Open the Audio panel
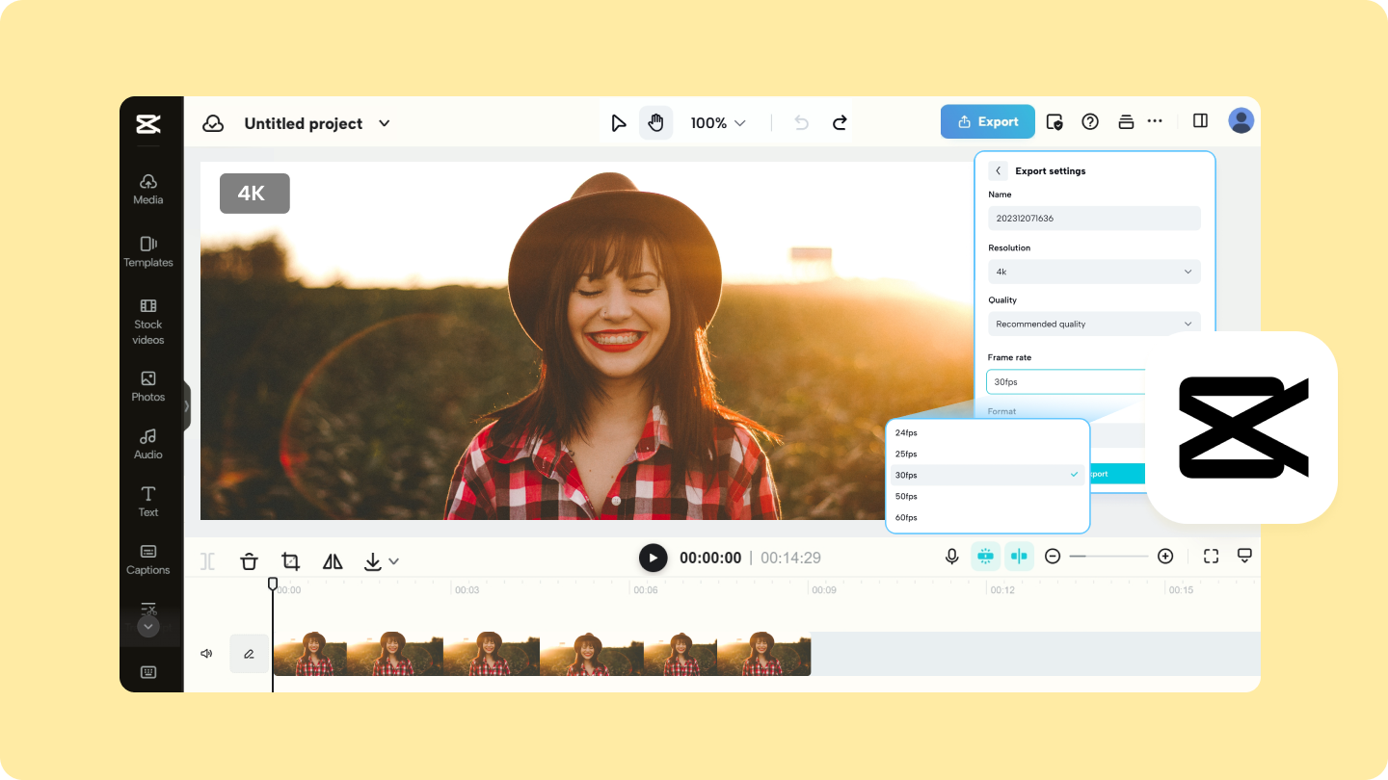This screenshot has height=780, width=1388. point(148,444)
